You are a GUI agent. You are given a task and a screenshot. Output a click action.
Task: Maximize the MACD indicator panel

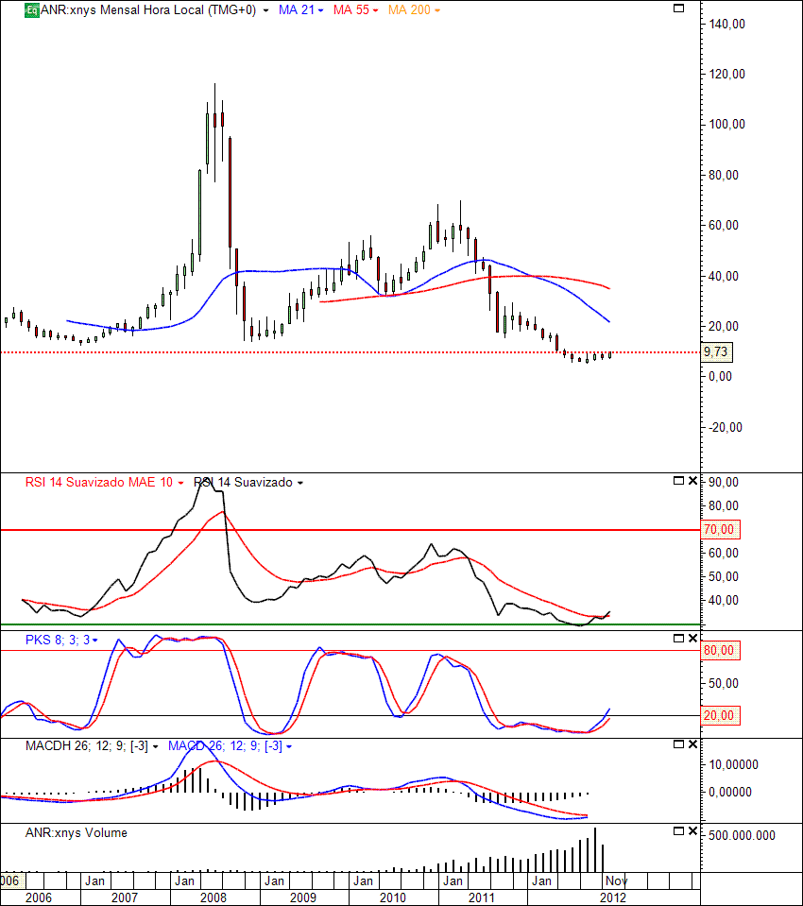tap(679, 744)
